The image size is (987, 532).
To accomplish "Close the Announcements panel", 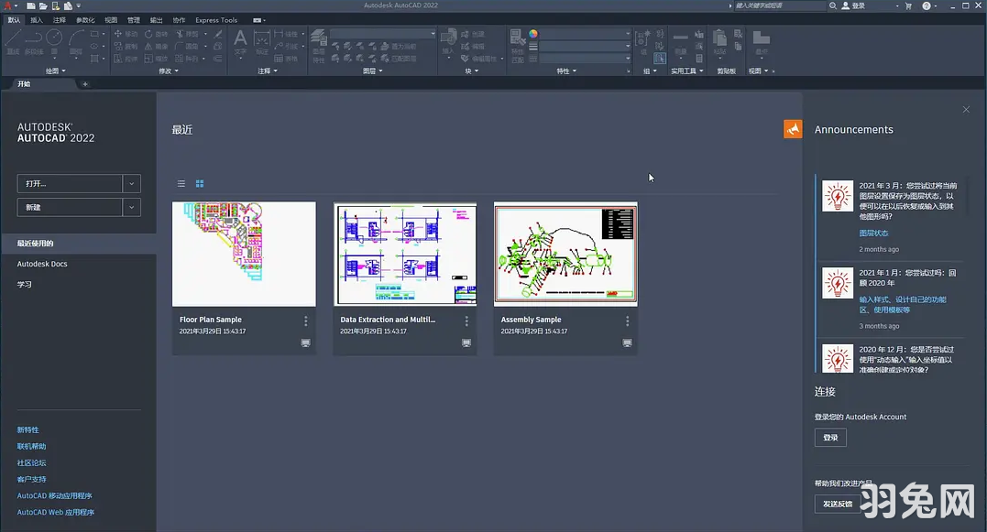I will (x=966, y=110).
